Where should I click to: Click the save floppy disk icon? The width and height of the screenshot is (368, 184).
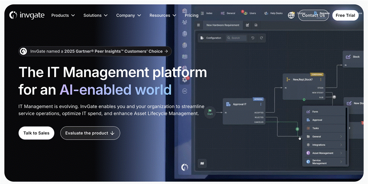[256, 25]
